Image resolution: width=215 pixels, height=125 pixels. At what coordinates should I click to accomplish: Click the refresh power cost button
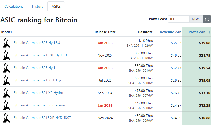click(x=207, y=19)
